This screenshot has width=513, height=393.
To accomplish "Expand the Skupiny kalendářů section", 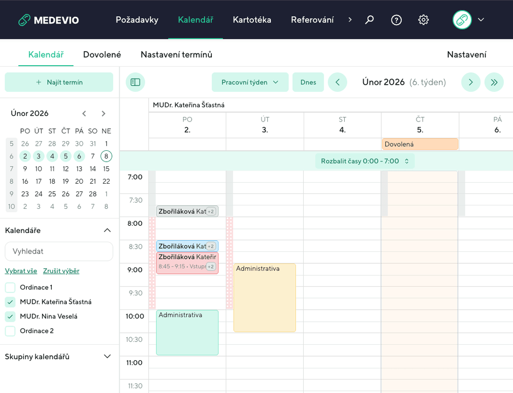I will point(107,357).
